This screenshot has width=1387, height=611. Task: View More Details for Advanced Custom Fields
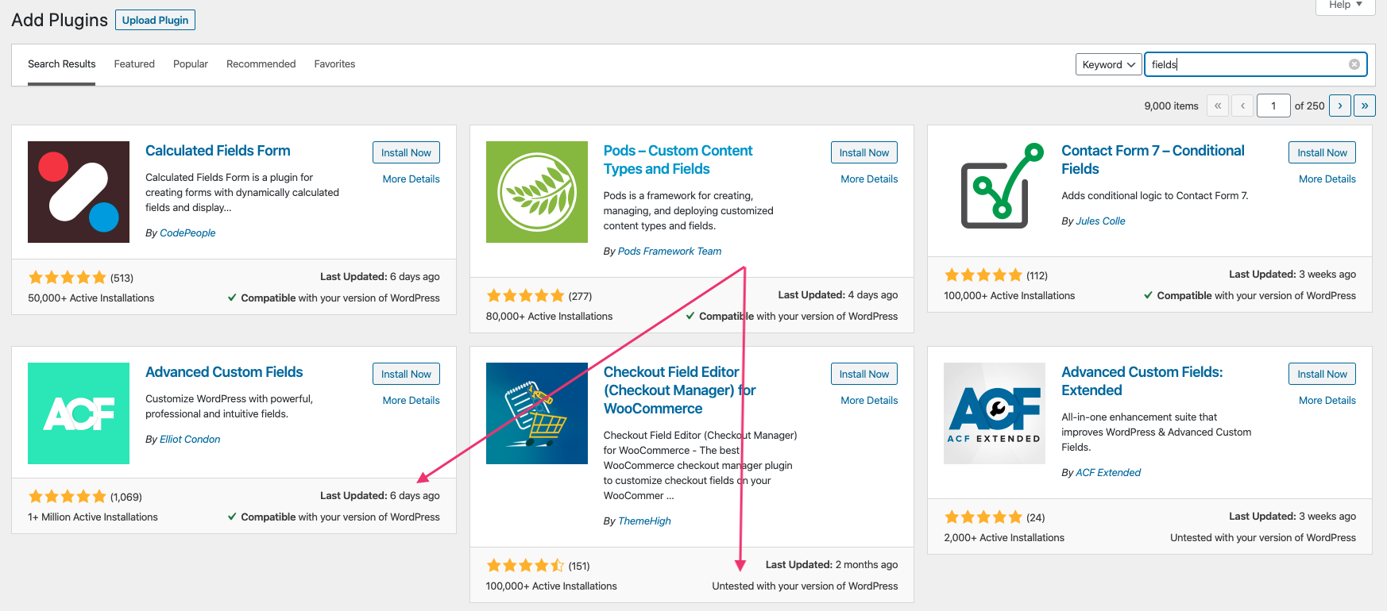(411, 401)
